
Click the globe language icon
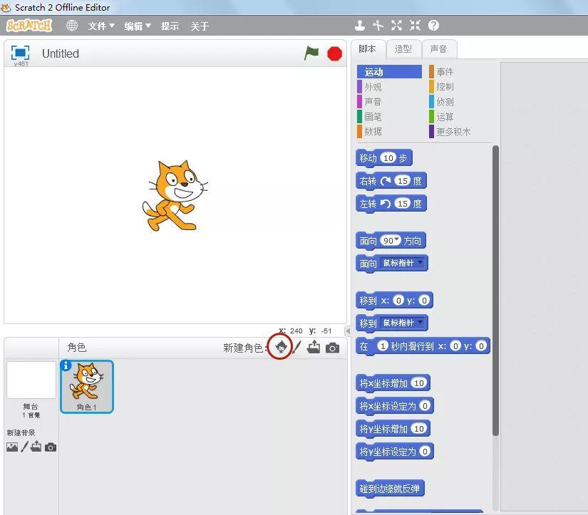click(x=72, y=26)
